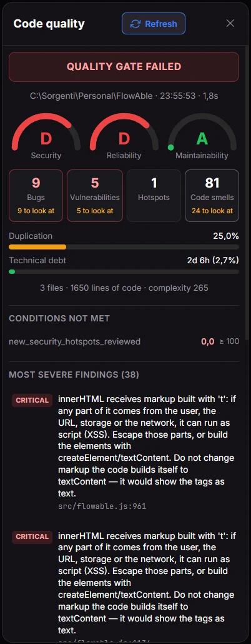
Task: Close the Code quality panel
Action: click(230, 23)
